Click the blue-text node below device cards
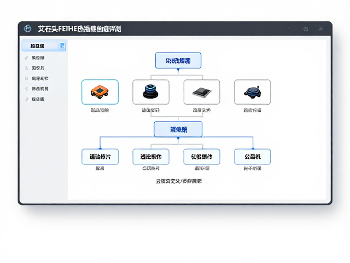 178,129
